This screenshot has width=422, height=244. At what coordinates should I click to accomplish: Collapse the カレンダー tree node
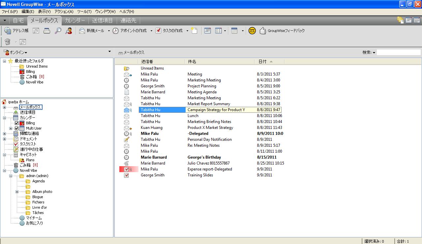[4, 118]
